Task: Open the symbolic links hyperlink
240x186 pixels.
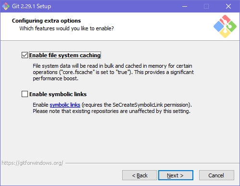Action: (x=65, y=105)
